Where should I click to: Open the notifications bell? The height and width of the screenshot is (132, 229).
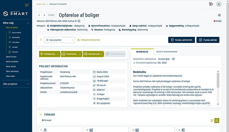(211, 4)
